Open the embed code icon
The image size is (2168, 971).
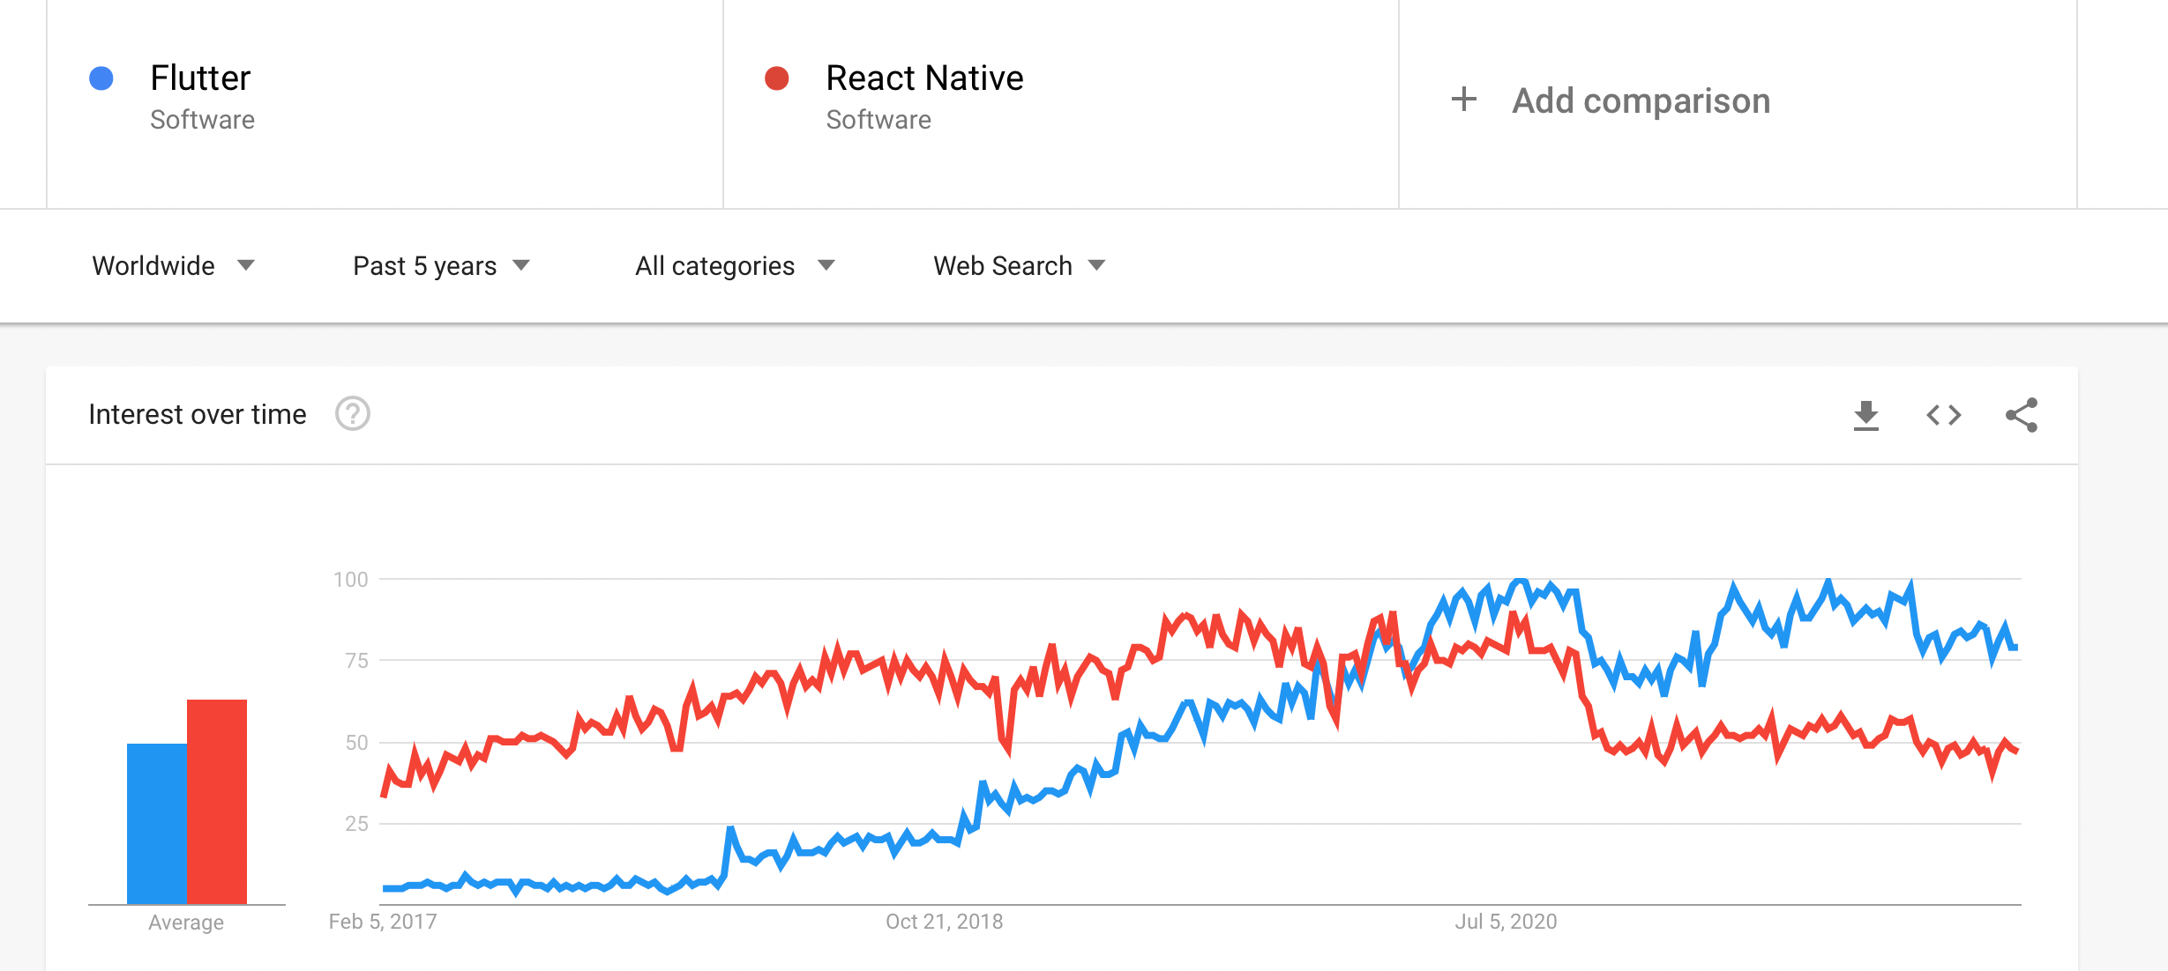[x=1943, y=415]
